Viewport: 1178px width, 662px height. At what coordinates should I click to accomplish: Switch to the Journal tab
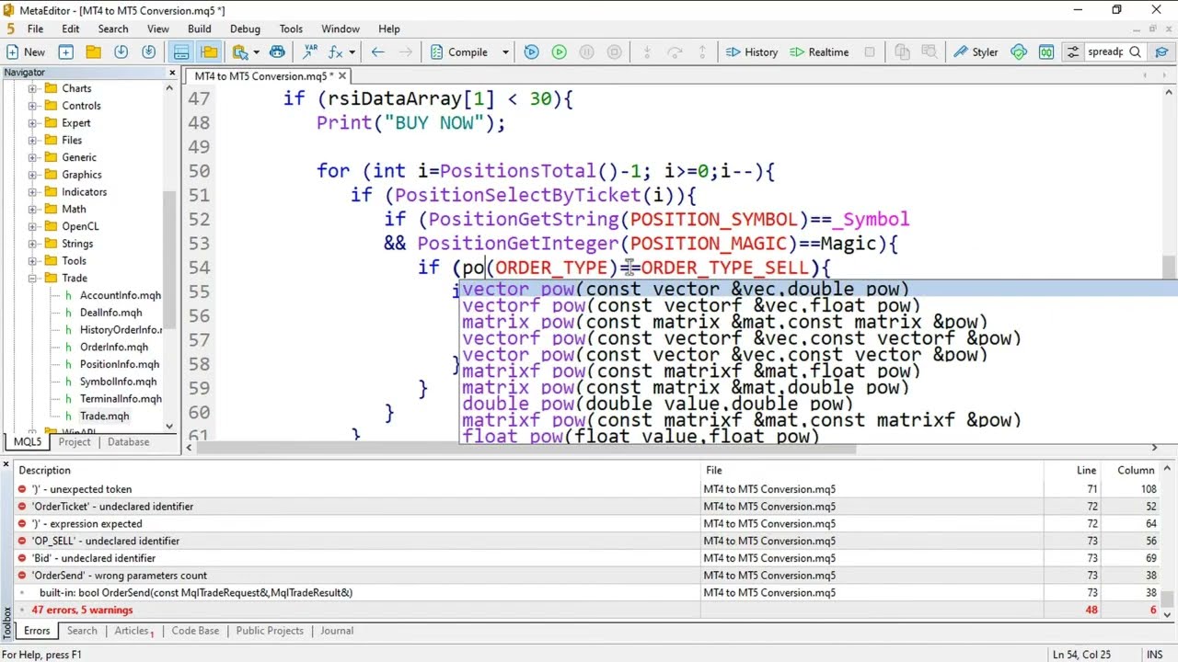337,631
